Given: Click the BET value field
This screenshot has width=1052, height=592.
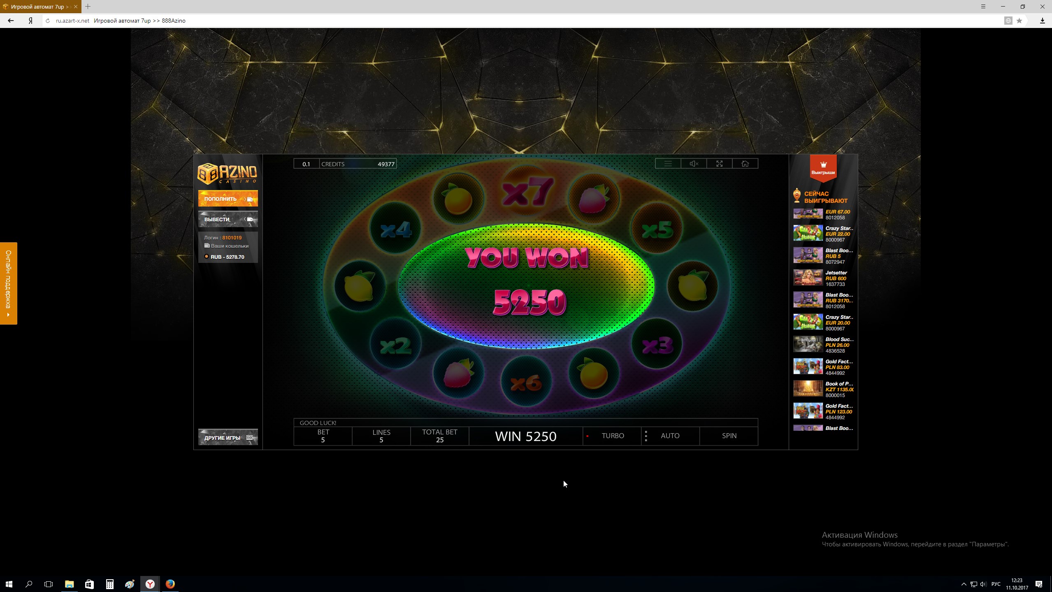Looking at the screenshot, I should click(x=323, y=436).
